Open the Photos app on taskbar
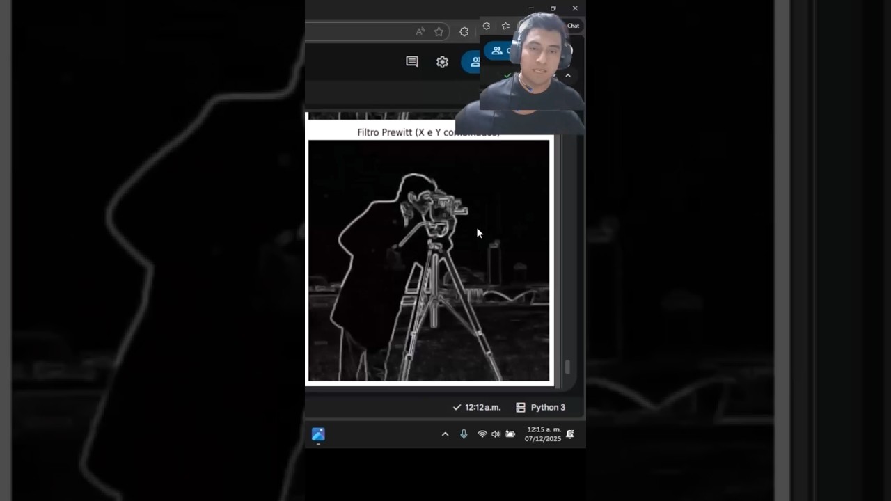Screen dimensions: 891x501 click(x=318, y=434)
